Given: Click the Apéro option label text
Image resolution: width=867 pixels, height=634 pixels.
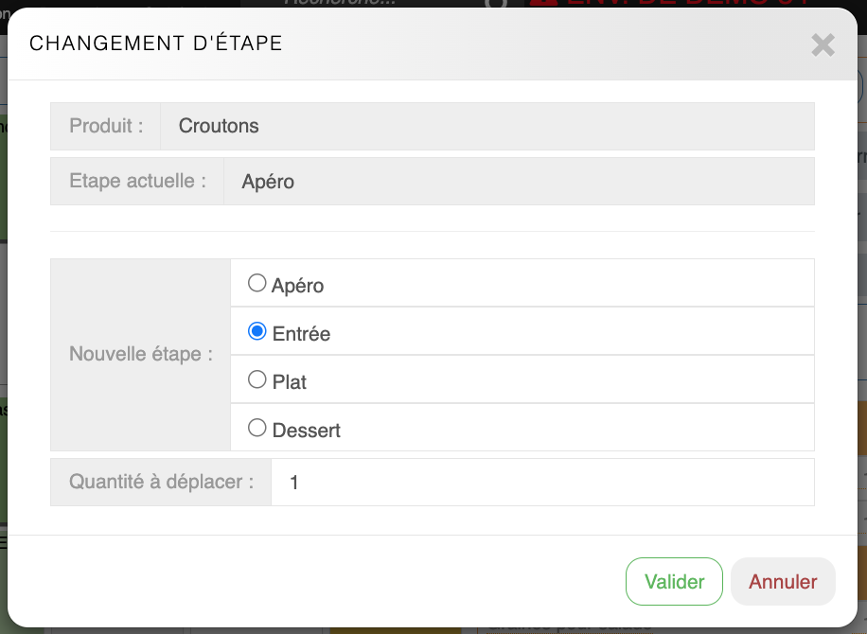Looking at the screenshot, I should click(297, 285).
